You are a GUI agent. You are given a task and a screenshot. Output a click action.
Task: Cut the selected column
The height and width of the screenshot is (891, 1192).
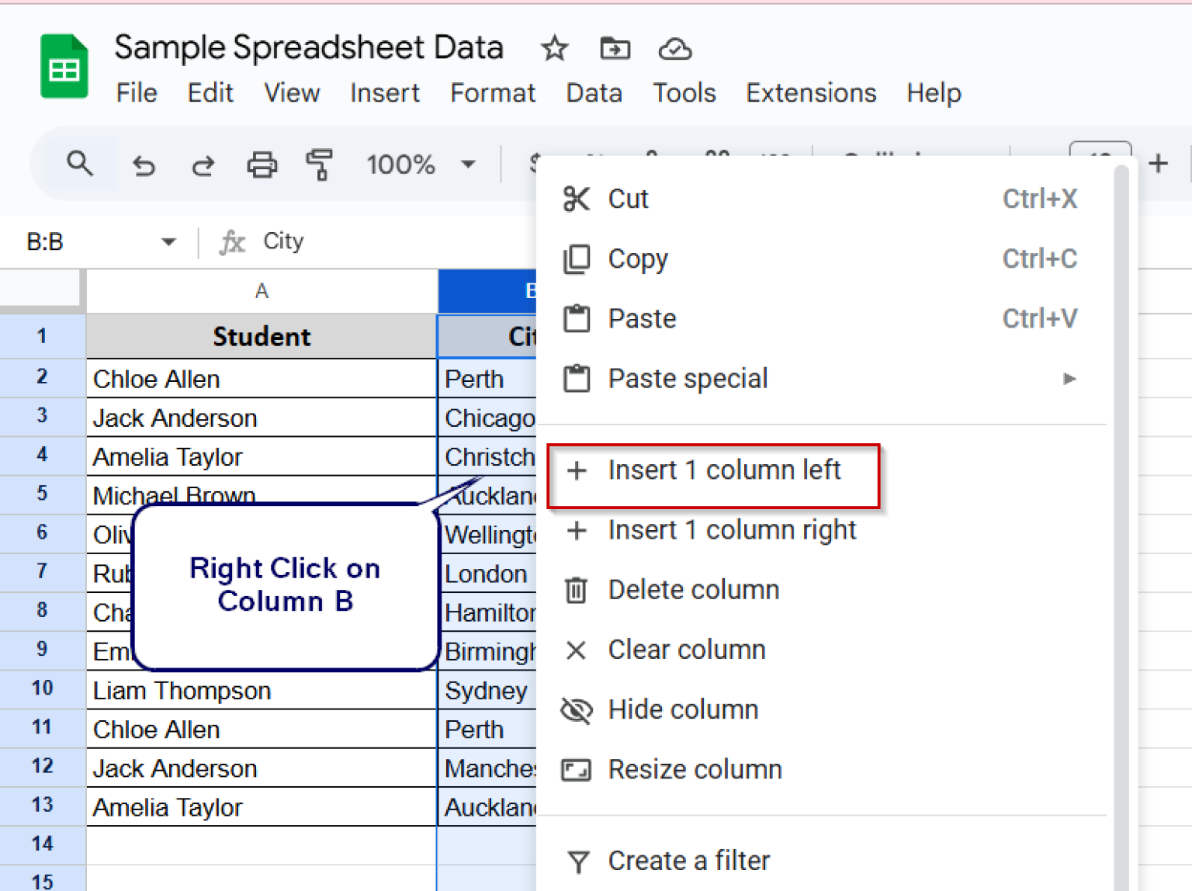click(627, 199)
